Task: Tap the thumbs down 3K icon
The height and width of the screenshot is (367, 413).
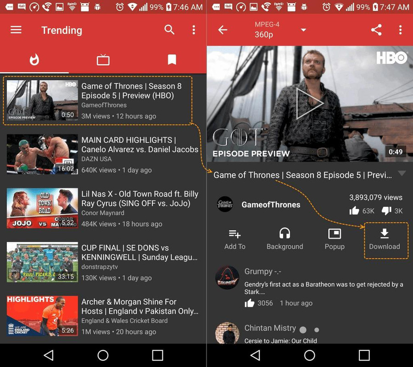Action: tap(386, 211)
